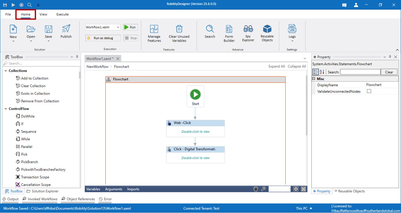Open the Search tool in Advance group
The width and height of the screenshot is (401, 213).
(x=210, y=29)
